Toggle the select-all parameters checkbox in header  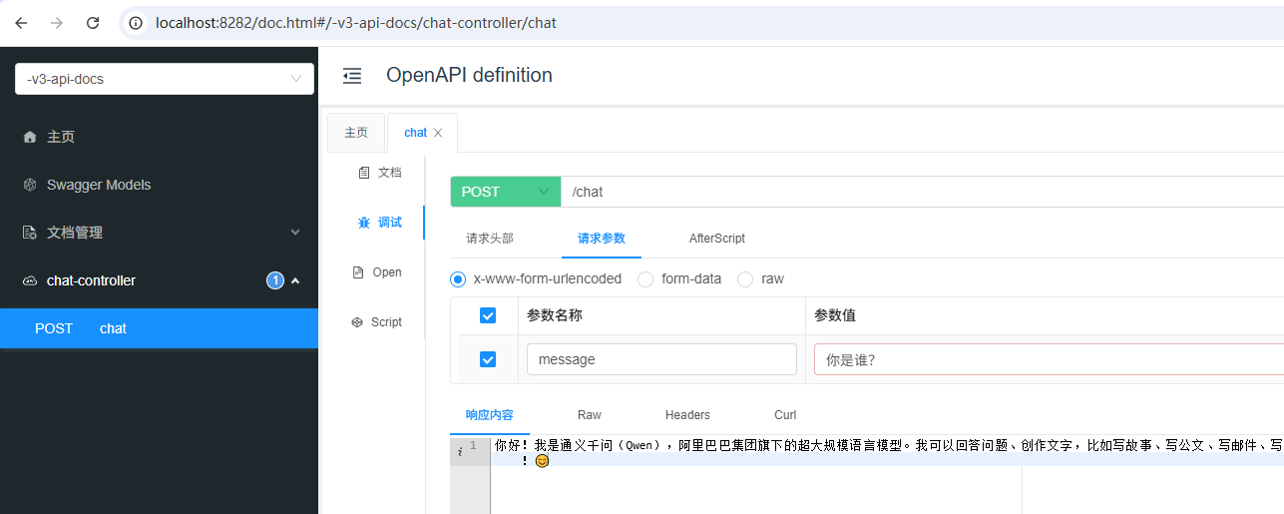tap(488, 315)
